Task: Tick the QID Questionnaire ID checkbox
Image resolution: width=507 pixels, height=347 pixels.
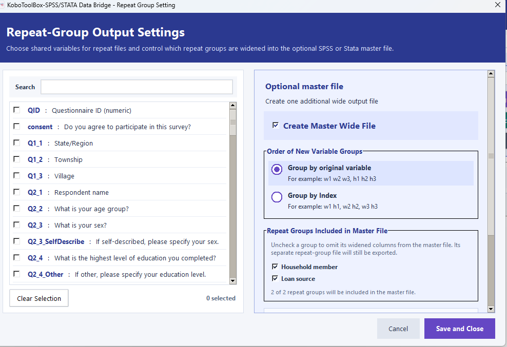Action: [16, 110]
